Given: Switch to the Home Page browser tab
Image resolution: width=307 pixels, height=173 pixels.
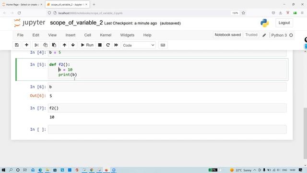Looking at the screenshot, I should coord(22,4).
